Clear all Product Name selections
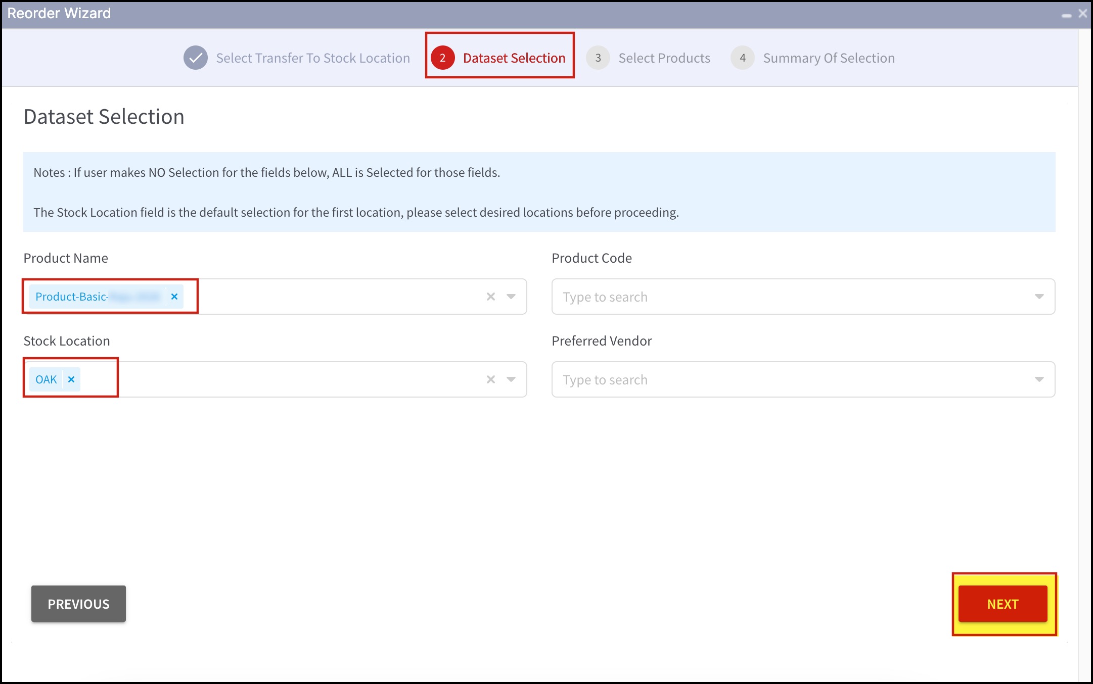 [x=490, y=297]
